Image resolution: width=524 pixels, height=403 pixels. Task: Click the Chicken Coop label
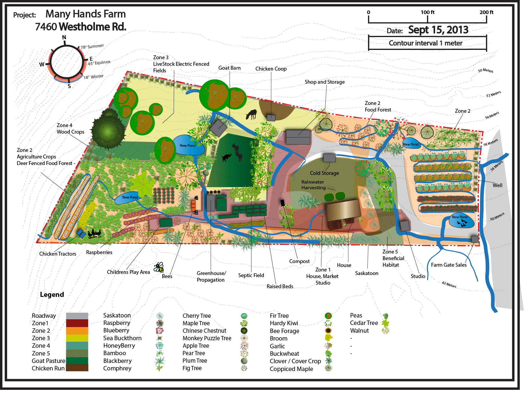[271, 69]
